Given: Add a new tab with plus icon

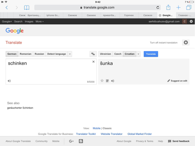Looking at the screenshot, I should [179, 7].
